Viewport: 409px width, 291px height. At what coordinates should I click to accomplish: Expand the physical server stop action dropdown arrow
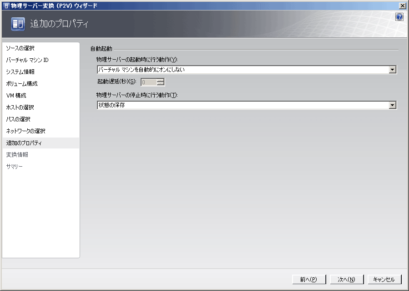(x=392, y=105)
